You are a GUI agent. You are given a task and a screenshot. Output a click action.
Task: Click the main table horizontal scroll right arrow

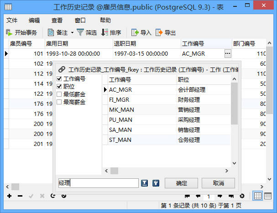[262, 187]
